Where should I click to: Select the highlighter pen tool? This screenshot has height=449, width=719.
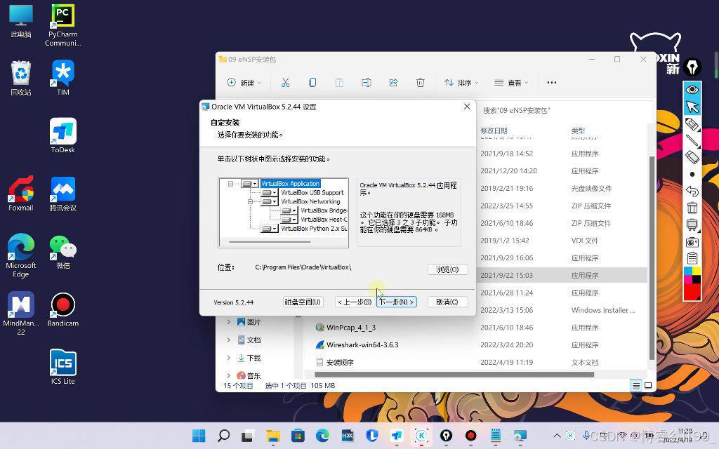(x=692, y=124)
